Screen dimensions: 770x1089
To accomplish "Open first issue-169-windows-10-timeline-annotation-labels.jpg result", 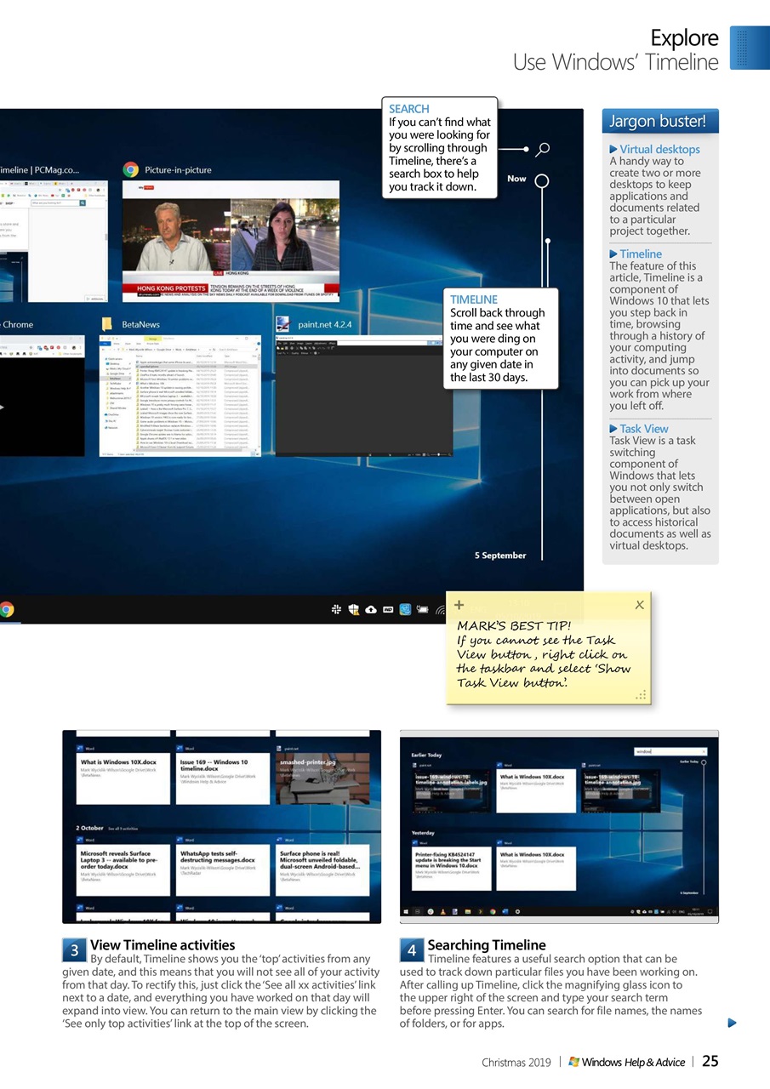I will (x=452, y=791).
